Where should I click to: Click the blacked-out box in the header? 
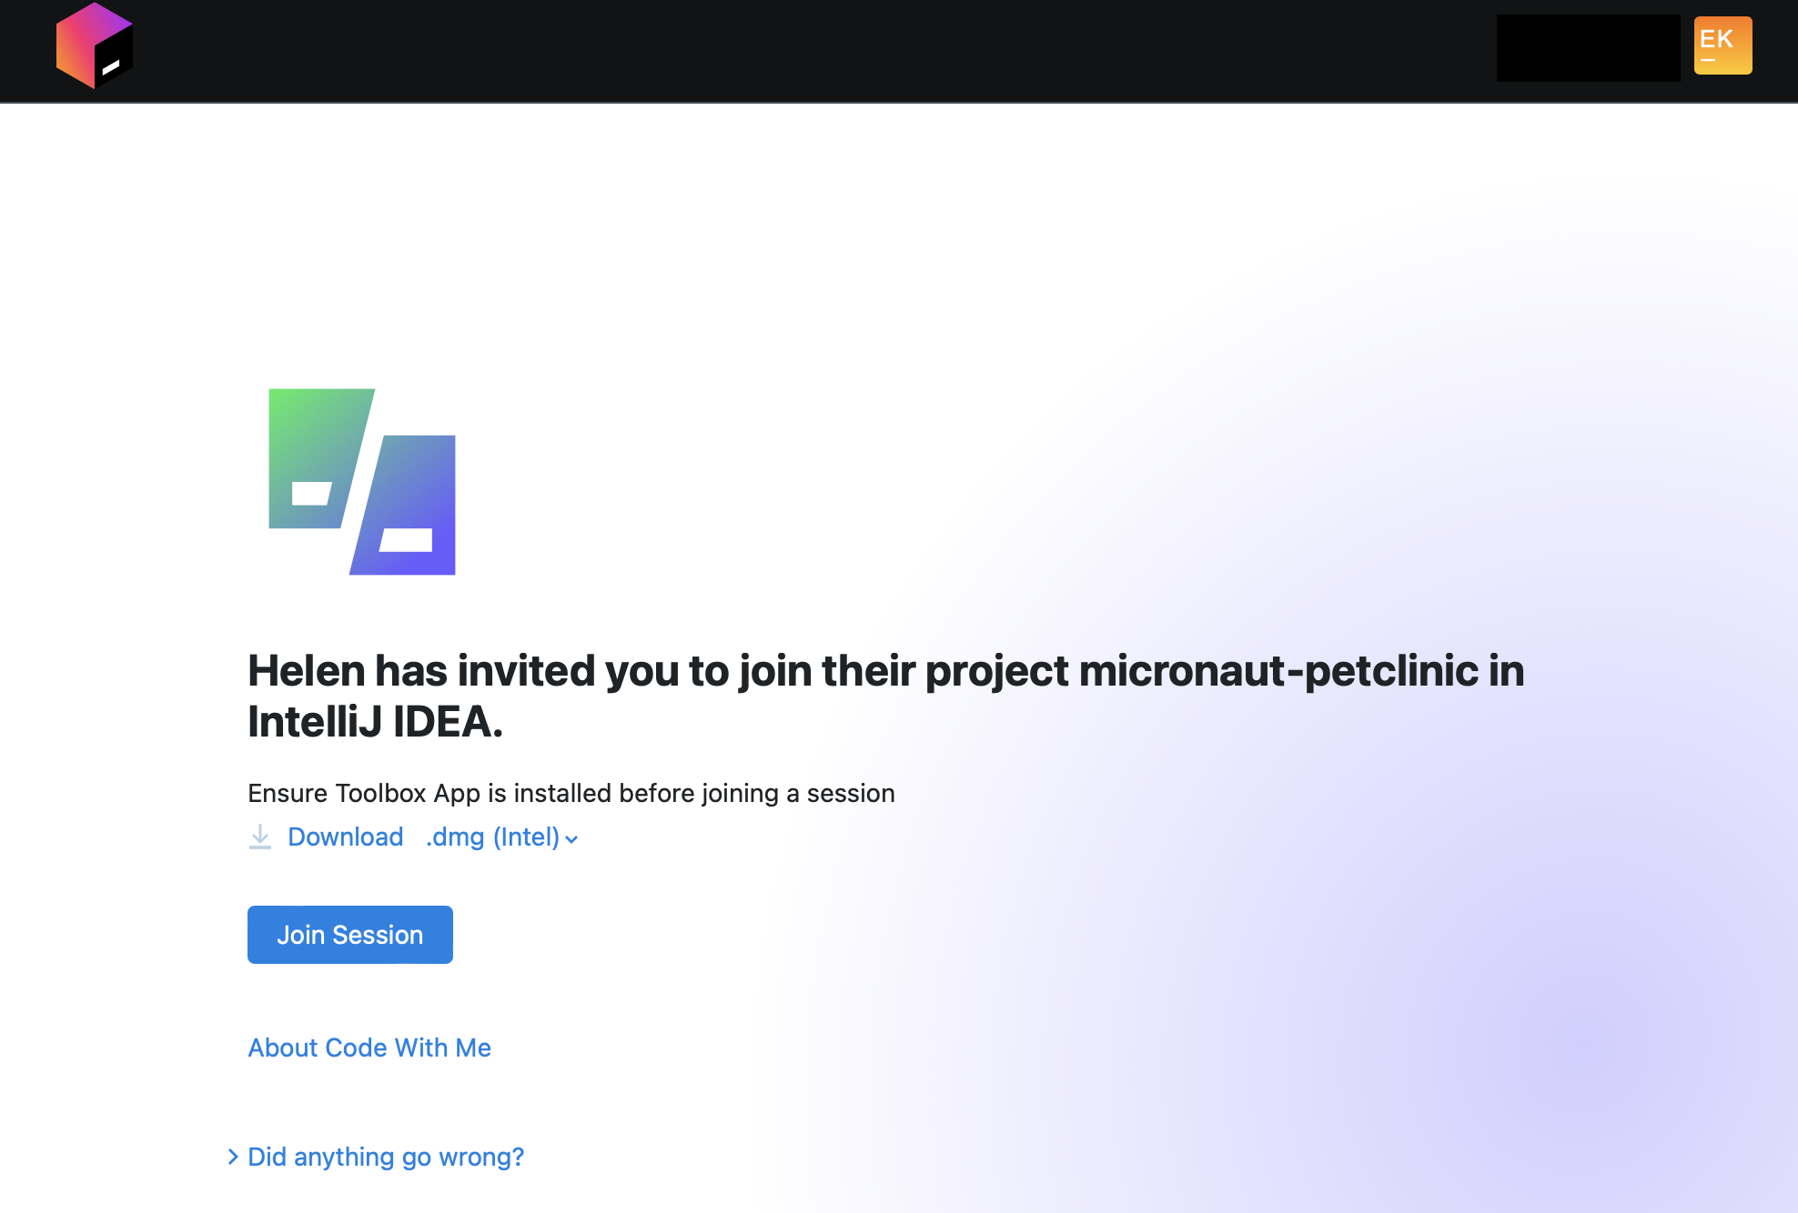[x=1588, y=48]
